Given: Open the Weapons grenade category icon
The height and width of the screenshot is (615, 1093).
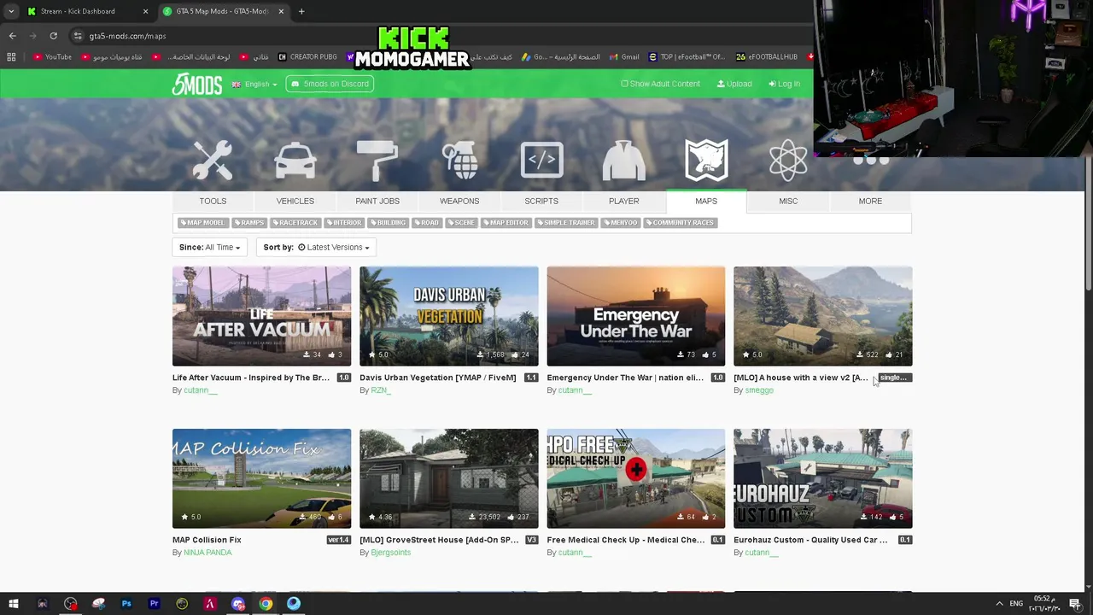Looking at the screenshot, I should coord(459,161).
